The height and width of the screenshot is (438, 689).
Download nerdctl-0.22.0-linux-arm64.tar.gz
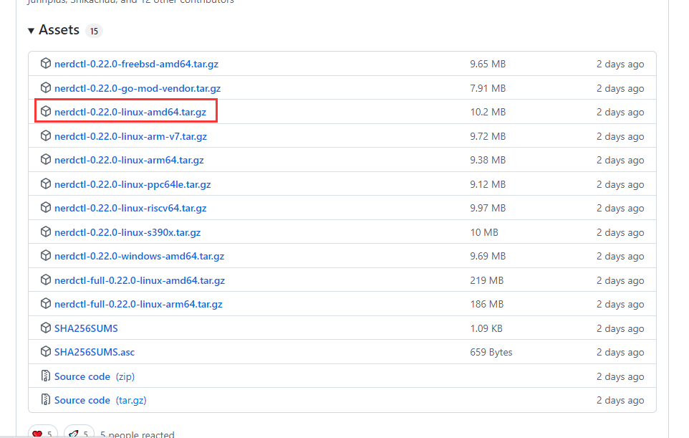(x=129, y=160)
